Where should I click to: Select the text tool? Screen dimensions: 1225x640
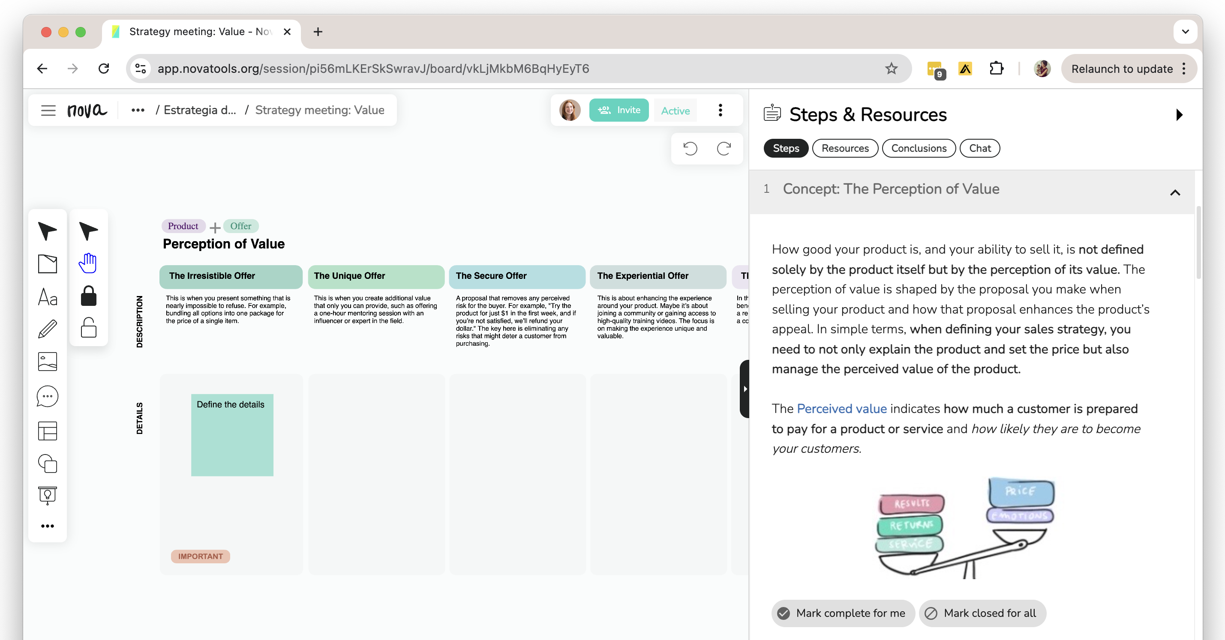(47, 297)
